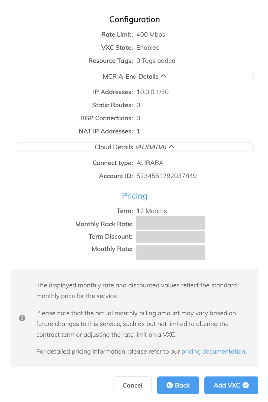Click the left-arrow icon on Back button
This screenshot has height=402, width=268.
click(x=169, y=385)
